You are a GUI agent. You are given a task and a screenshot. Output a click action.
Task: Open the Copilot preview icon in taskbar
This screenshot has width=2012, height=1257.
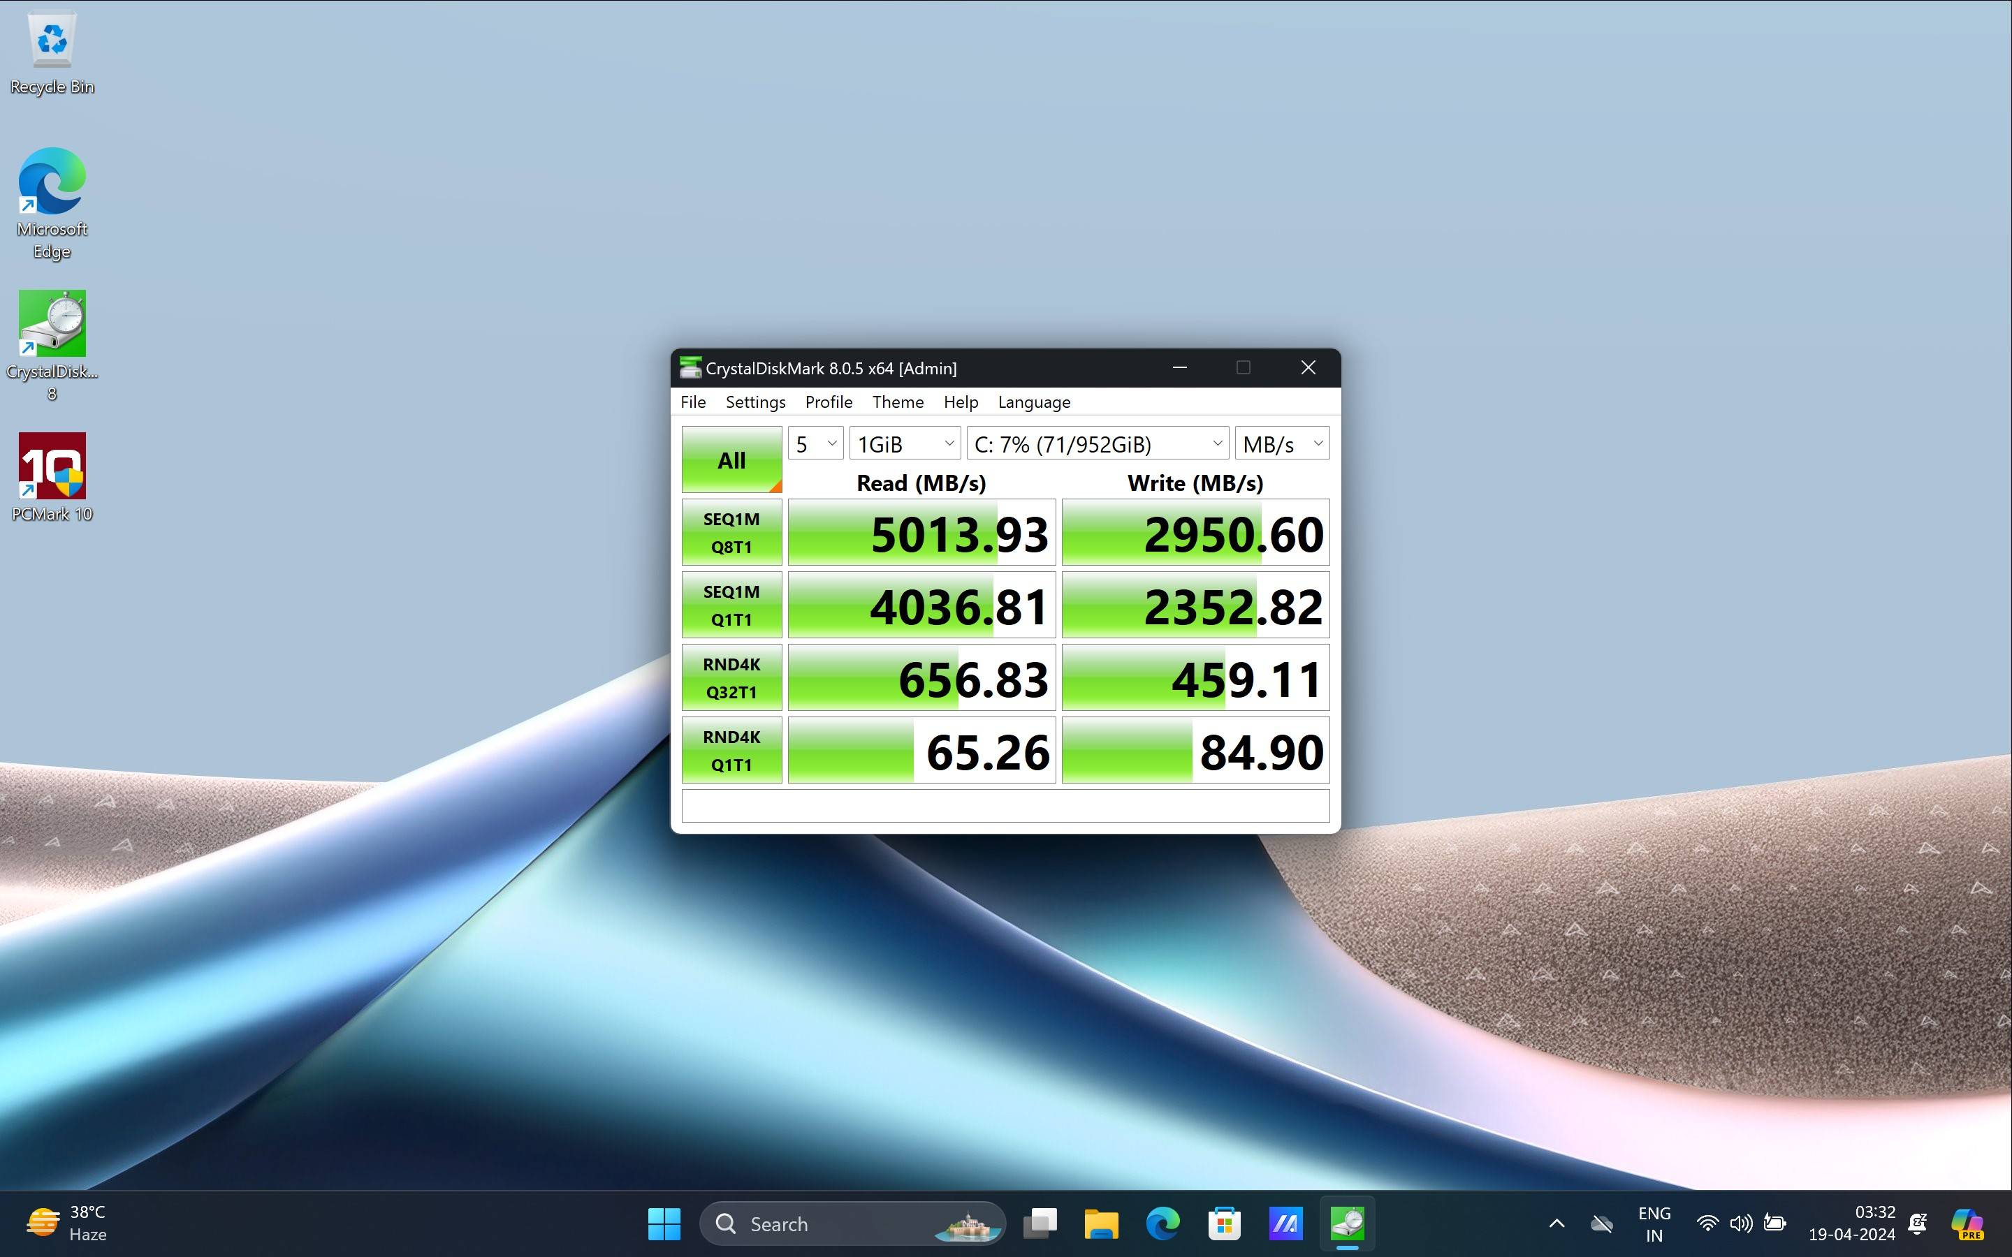pyautogui.click(x=1967, y=1223)
